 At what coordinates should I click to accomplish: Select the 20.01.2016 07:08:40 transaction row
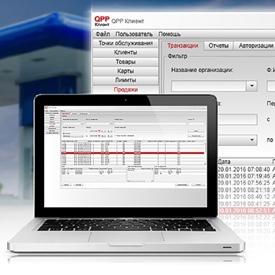point(246,169)
